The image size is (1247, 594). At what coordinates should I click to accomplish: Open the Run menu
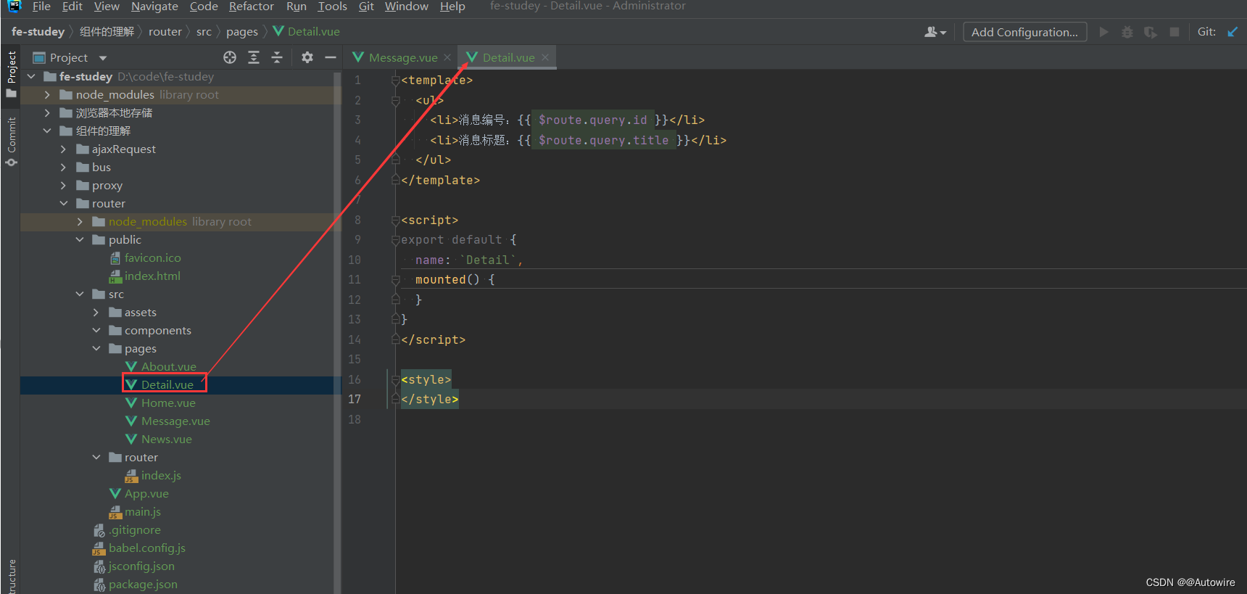tap(296, 7)
